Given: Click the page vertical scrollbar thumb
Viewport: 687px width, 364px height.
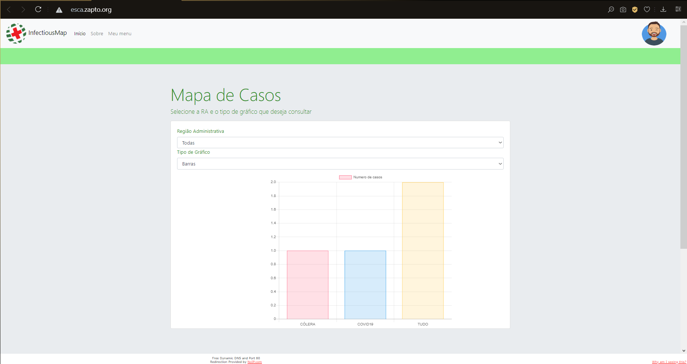Looking at the screenshot, I should [x=683, y=137].
